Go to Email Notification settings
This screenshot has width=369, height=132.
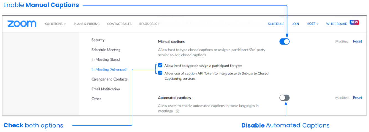[x=106, y=89]
